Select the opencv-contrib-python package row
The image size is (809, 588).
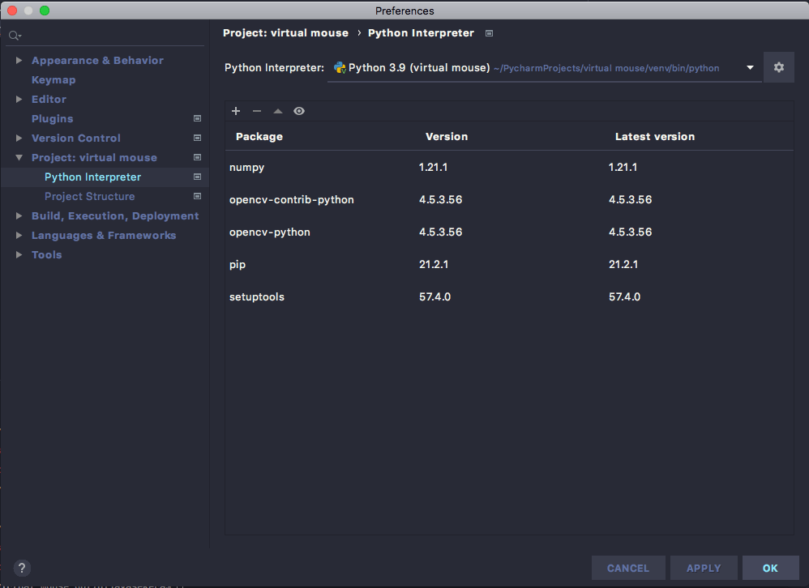[x=509, y=199]
